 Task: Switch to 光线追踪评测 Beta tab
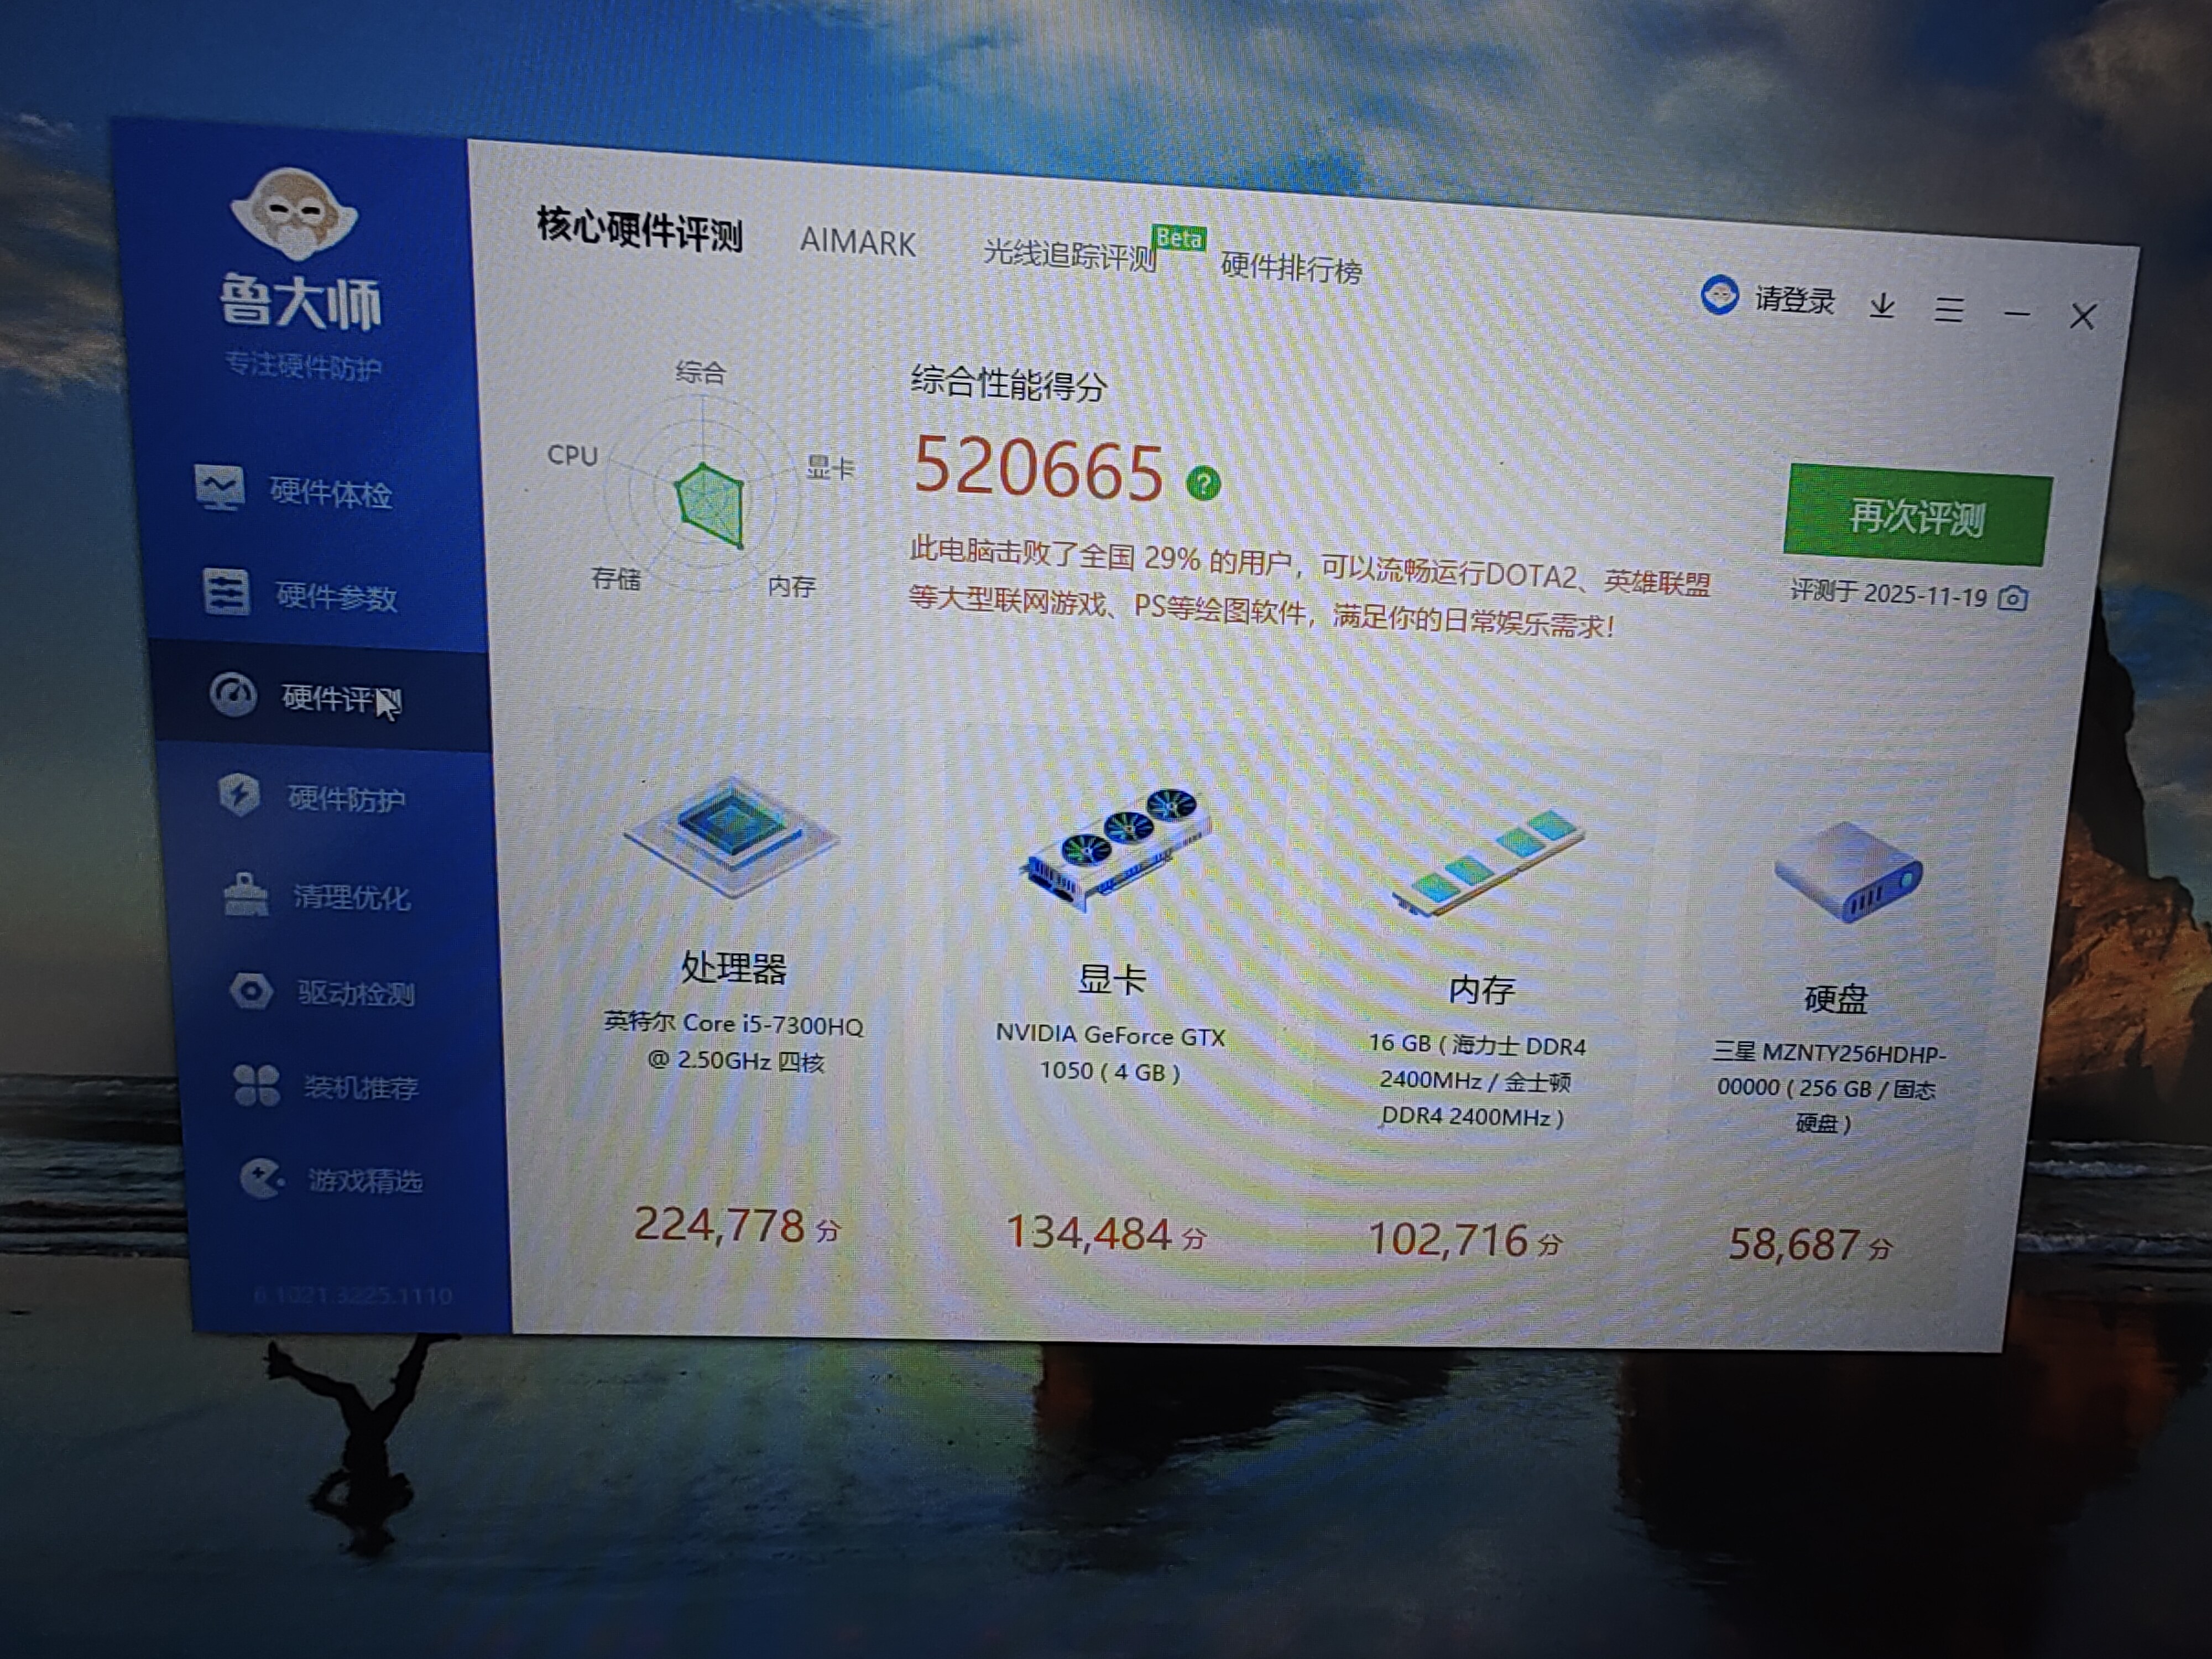[1070, 255]
